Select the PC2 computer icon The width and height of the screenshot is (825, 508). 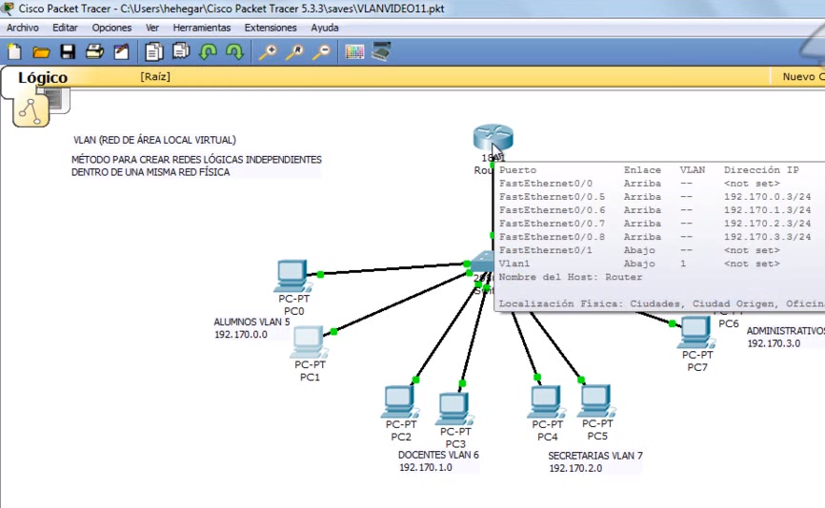(x=400, y=401)
